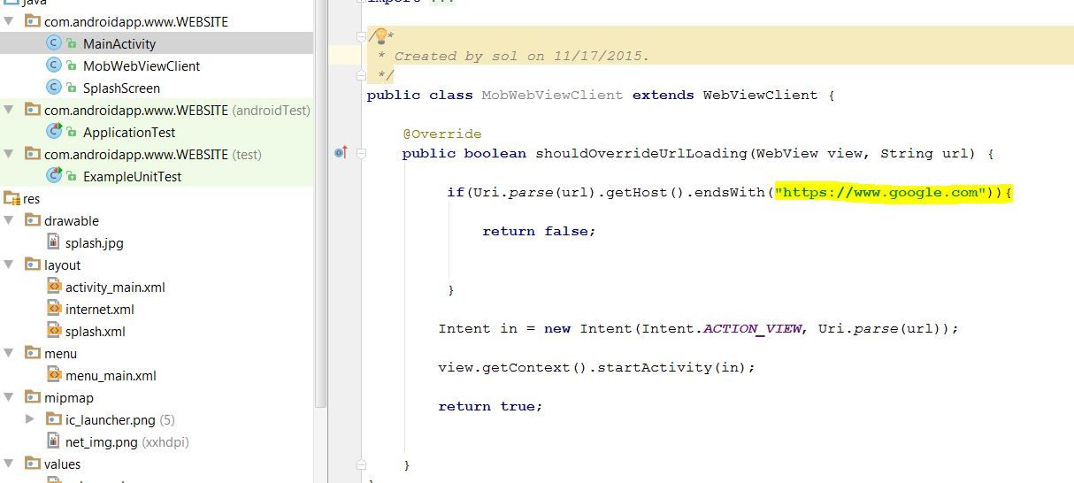
Task: Click fold marker at comment end line
Action: coord(360,75)
